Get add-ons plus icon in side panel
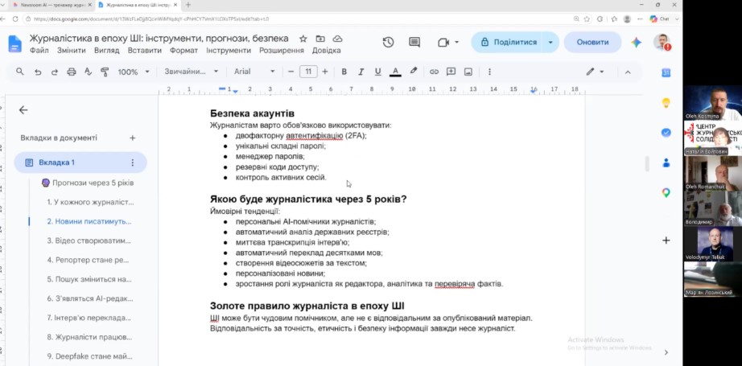Screen dimensions: 742x366 (666, 241)
